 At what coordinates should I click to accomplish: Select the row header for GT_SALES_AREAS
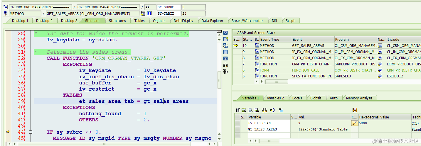(x=238, y=129)
